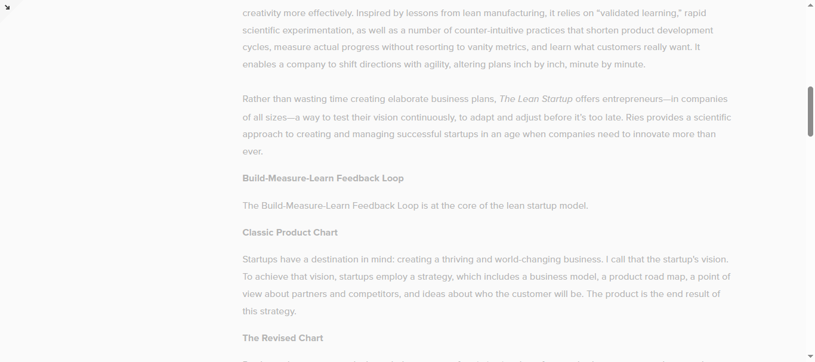Click the sentence about the lean startup model core
This screenshot has height=362, width=815.
(x=415, y=206)
